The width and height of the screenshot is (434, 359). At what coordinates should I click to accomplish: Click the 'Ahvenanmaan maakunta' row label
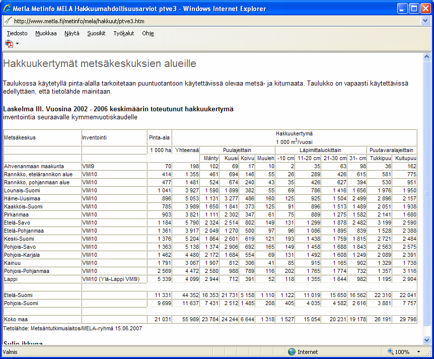(x=34, y=166)
